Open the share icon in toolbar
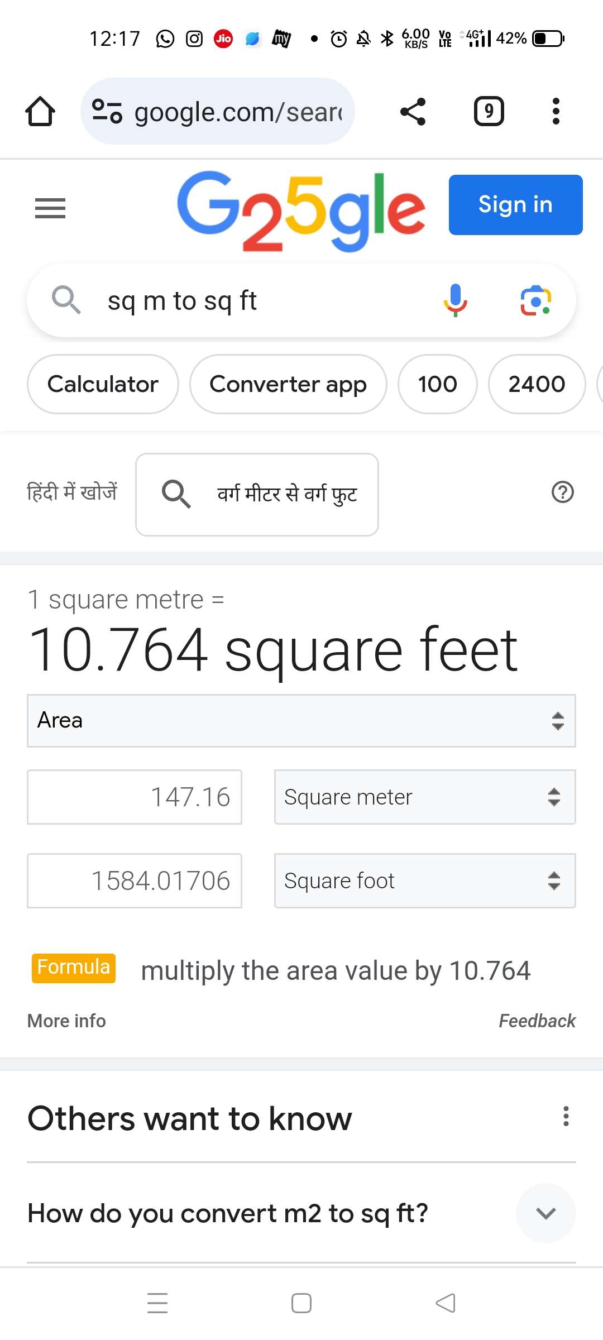 413,111
